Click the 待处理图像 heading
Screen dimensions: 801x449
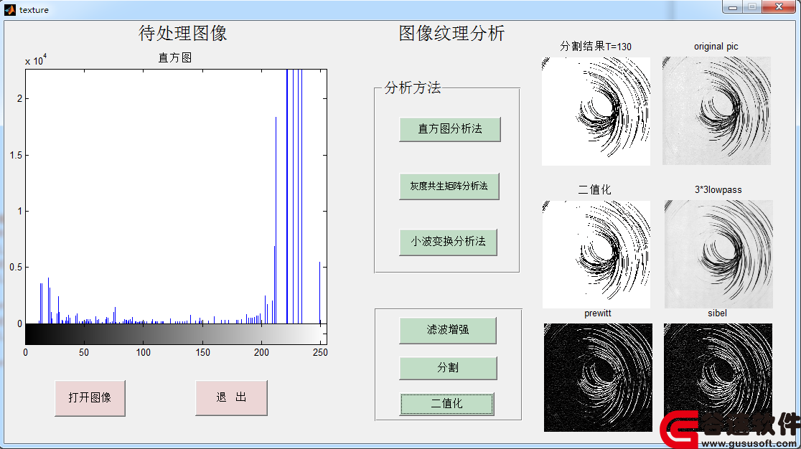[182, 33]
